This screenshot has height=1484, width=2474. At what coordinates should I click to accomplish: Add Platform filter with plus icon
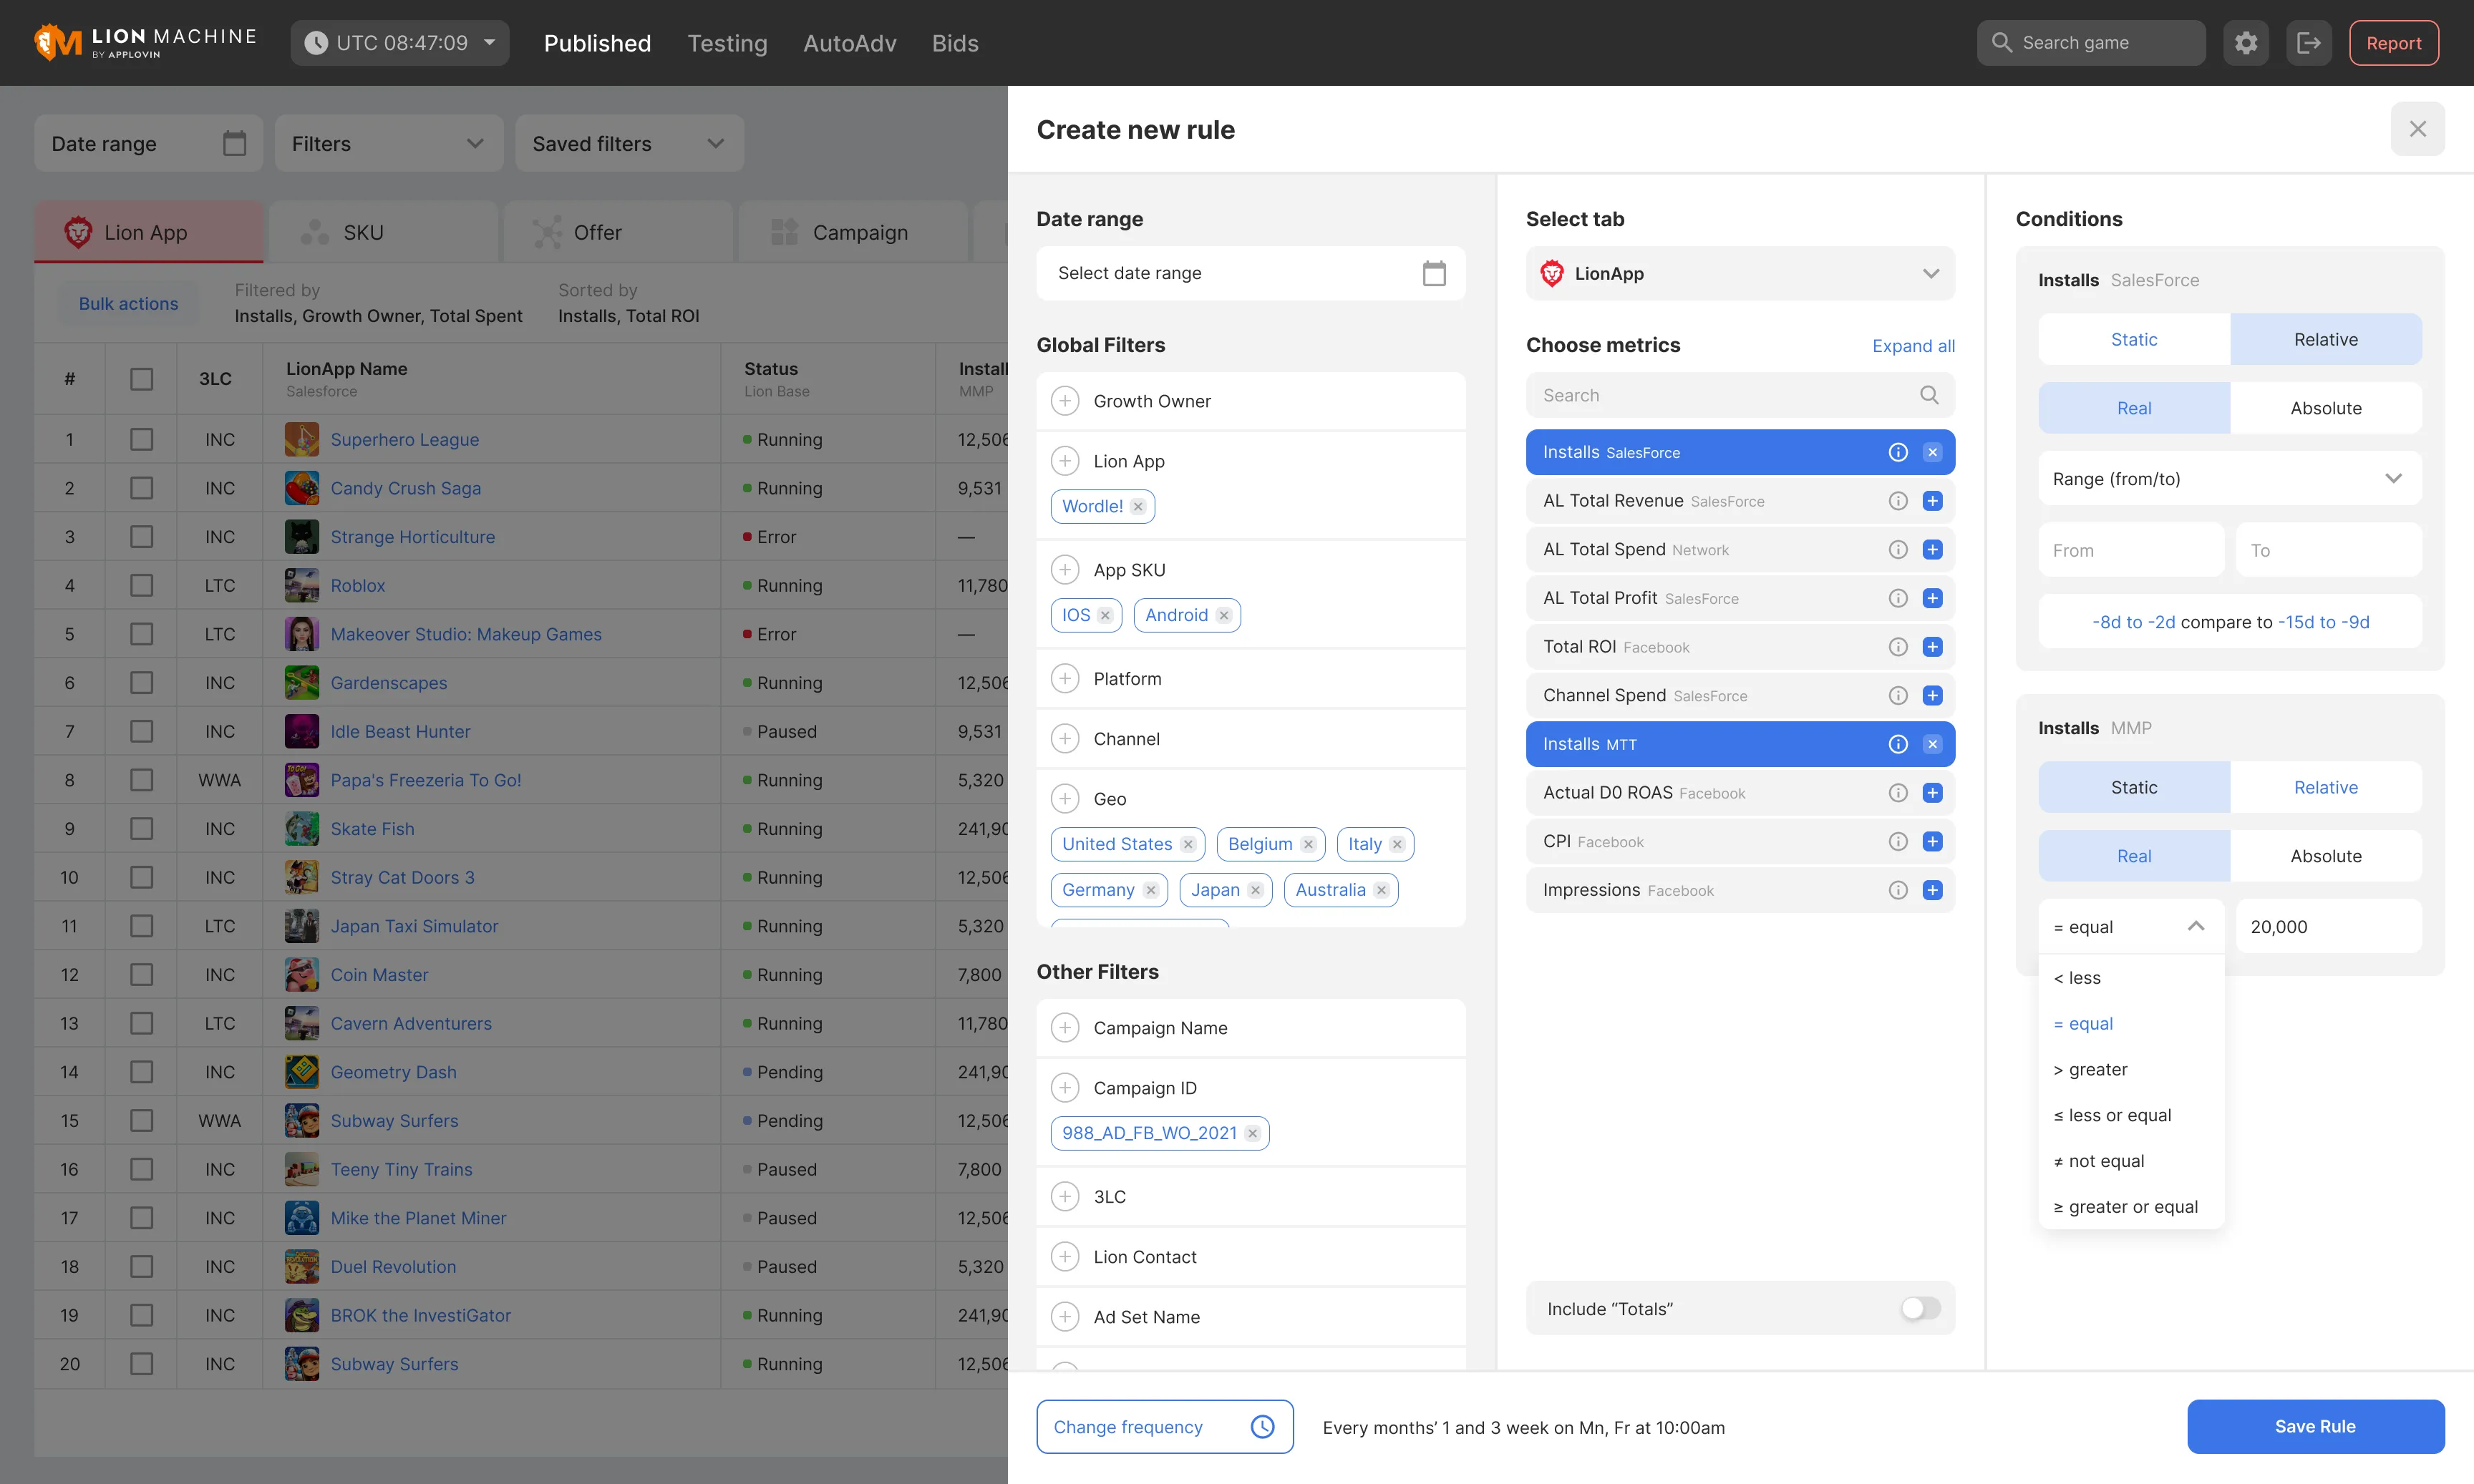1065,679
